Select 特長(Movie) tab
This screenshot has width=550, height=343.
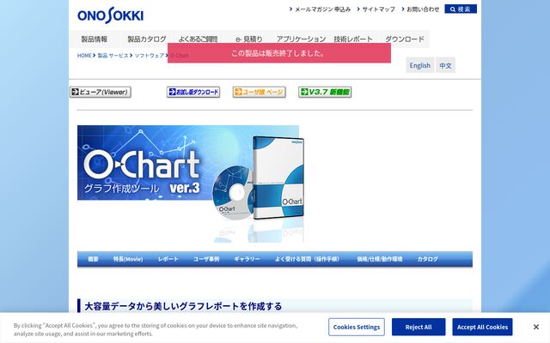[x=128, y=259]
